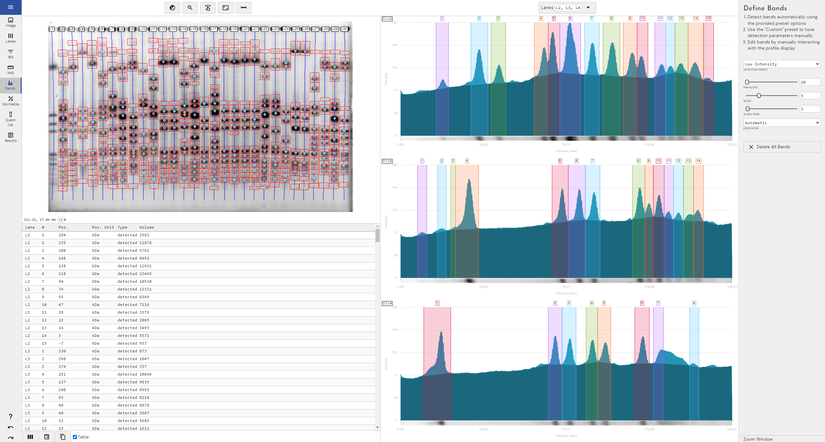Click the undo arrow in sidebar
The height and width of the screenshot is (442, 825).
click(11, 427)
